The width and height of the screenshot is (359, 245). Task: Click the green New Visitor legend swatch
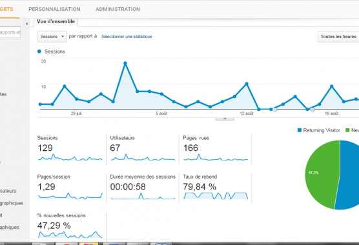coord(347,130)
